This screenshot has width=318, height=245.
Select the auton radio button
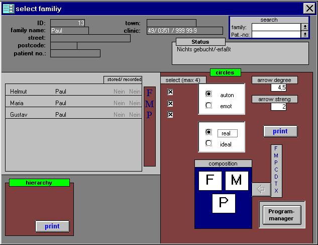click(x=209, y=94)
